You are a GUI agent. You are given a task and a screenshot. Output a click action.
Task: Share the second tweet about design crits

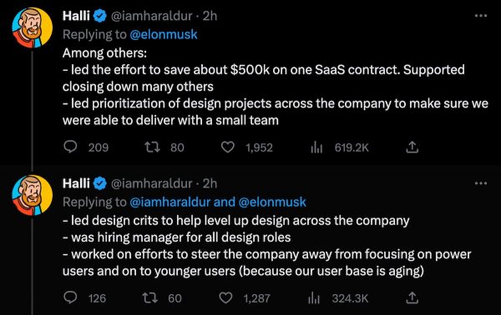click(x=412, y=297)
